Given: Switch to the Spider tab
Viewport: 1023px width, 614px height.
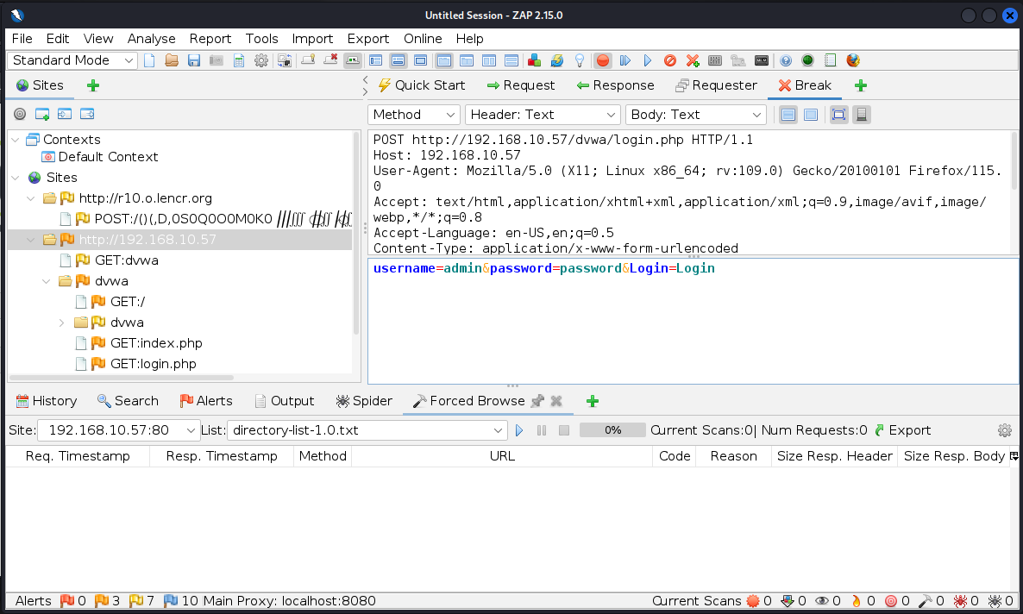Looking at the screenshot, I should tap(363, 401).
